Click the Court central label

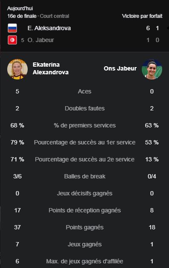coord(54,16)
